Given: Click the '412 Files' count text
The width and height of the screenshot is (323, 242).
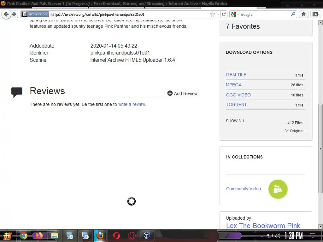Looking at the screenshot, I should [295, 123].
